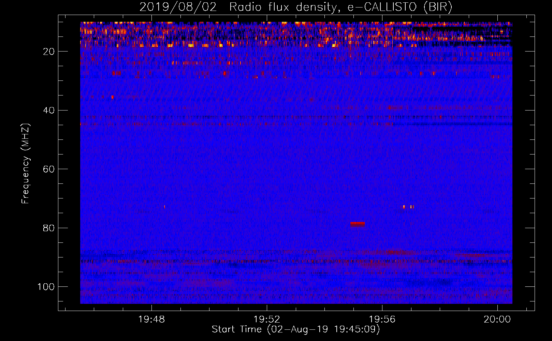Screen dimensions: 552x341
Task: Click the 19:56 time tick label
Action: pyautogui.click(x=382, y=320)
